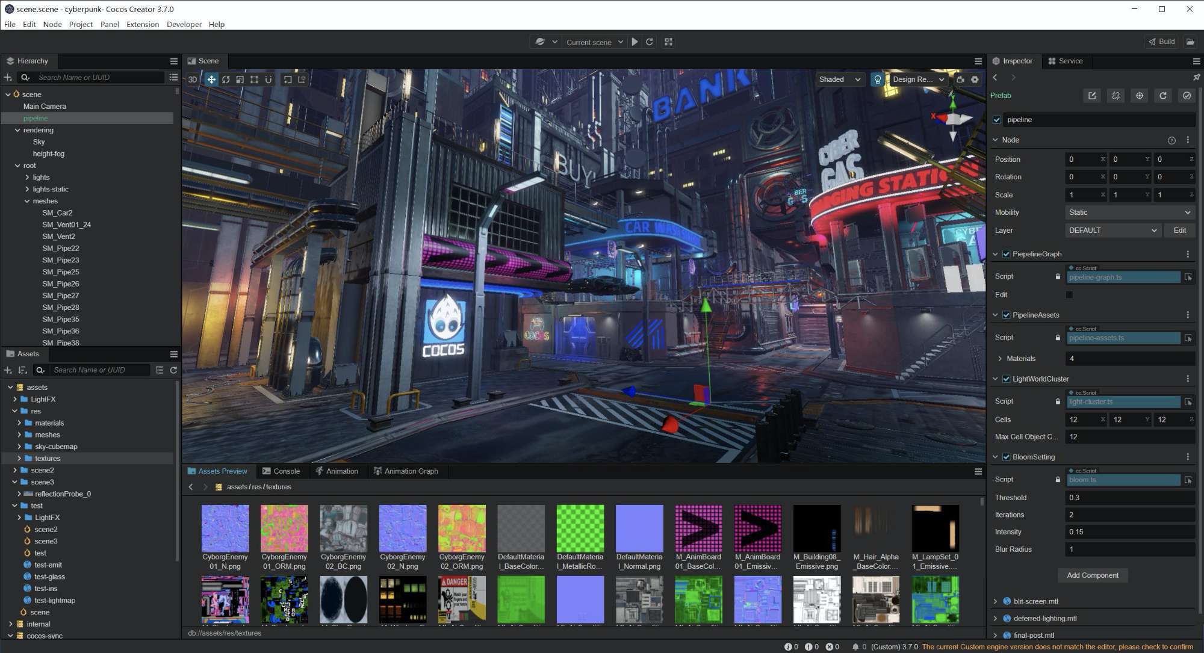Screen dimensions: 1204x653
Task: Expand the LightFX folder in Assets panel
Action: [x=15, y=399]
